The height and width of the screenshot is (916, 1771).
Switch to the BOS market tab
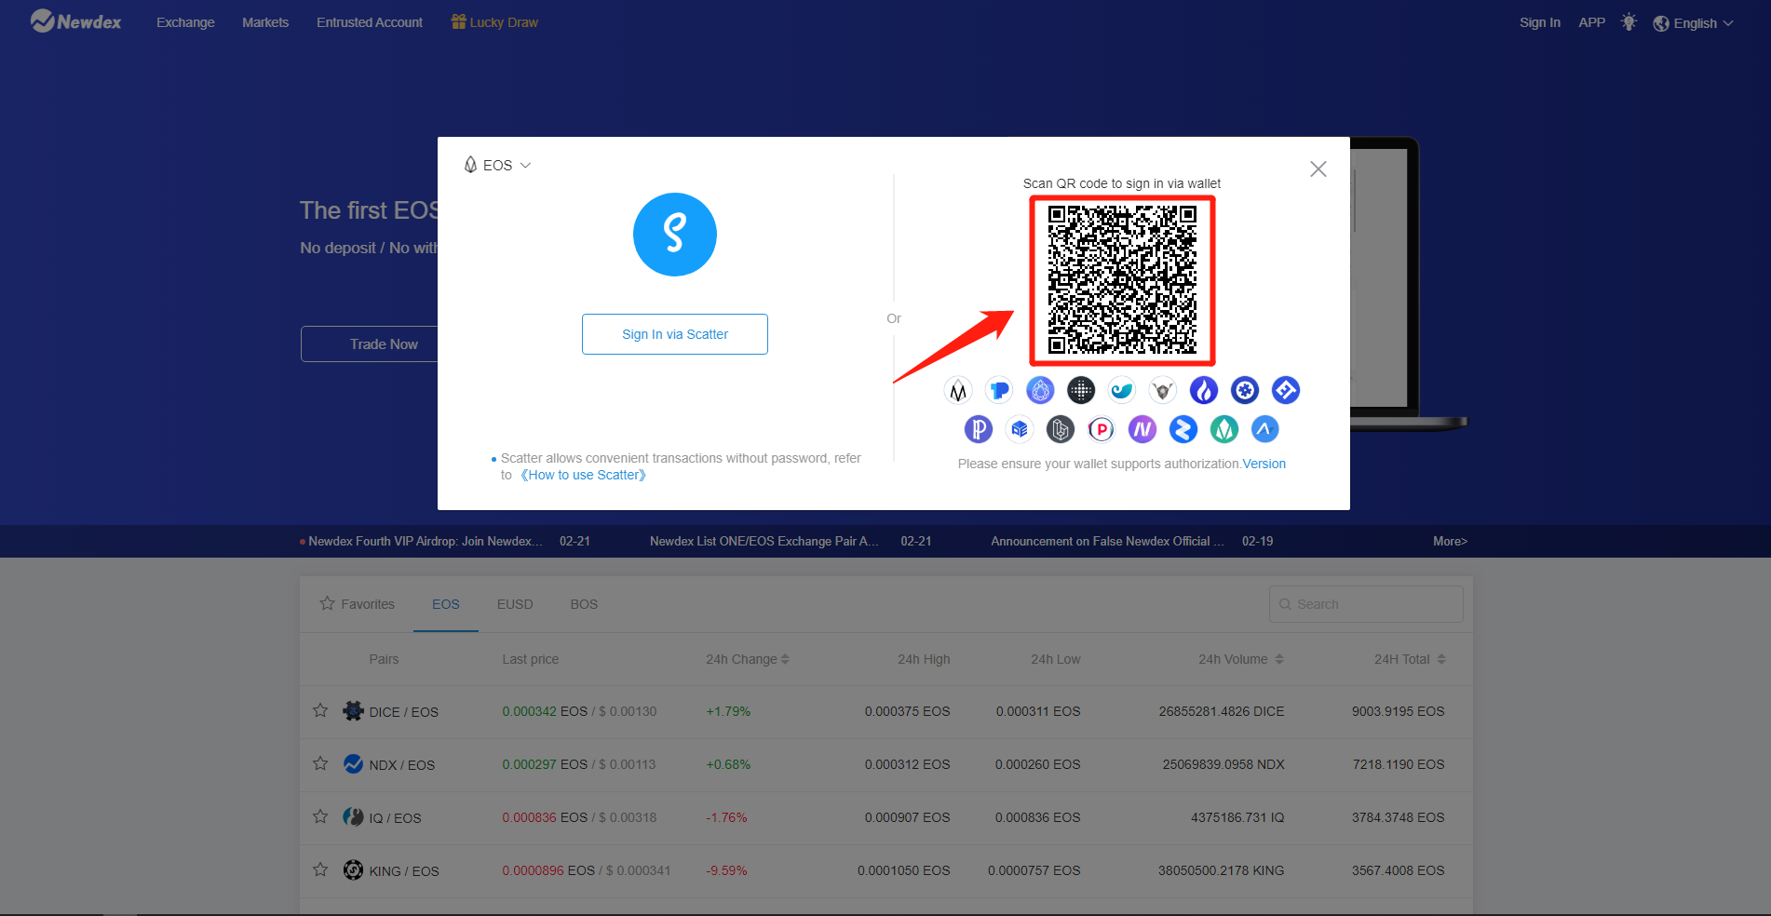point(584,604)
